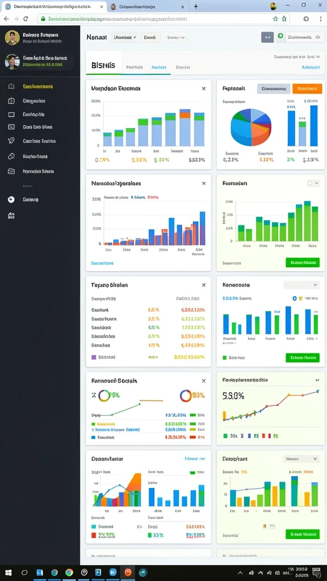This screenshot has height=581, width=327.
Task: Click the building icon at sidebar bottom
Action: click(11, 216)
